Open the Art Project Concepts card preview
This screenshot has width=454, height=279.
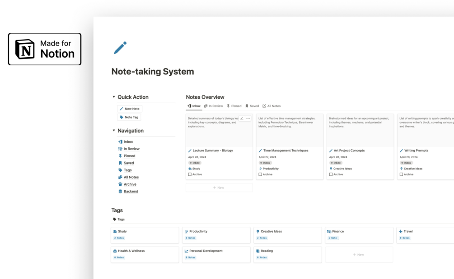click(360, 130)
